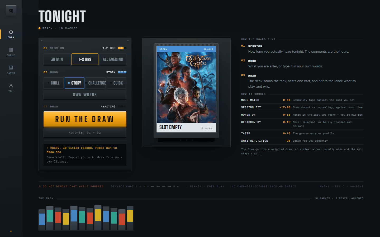This screenshot has height=237, width=380.
Task: Click the HOW THE BOARD RUNS heading
Action: click(x=258, y=39)
